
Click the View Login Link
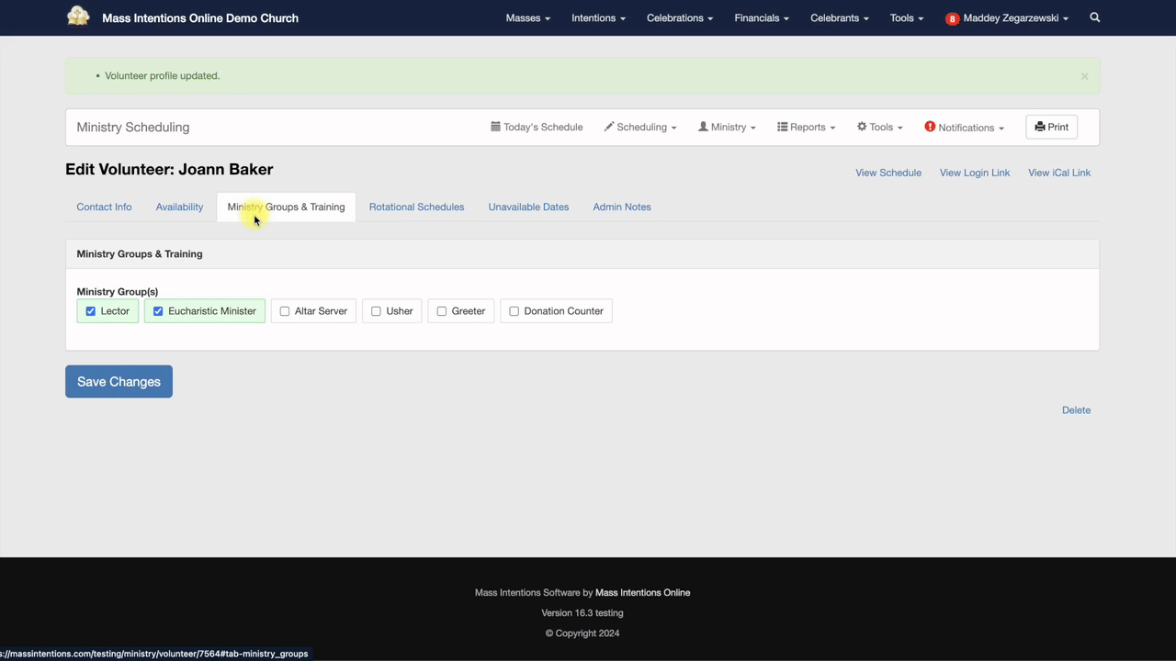[x=975, y=173]
